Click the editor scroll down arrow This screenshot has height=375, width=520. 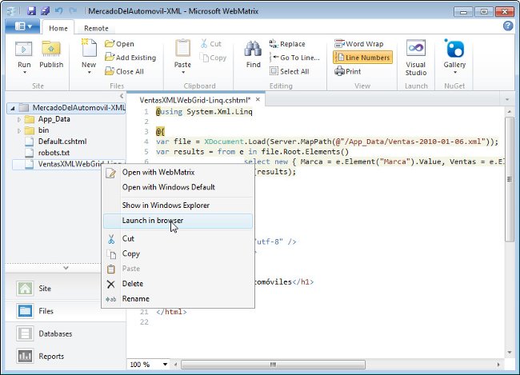510,352
